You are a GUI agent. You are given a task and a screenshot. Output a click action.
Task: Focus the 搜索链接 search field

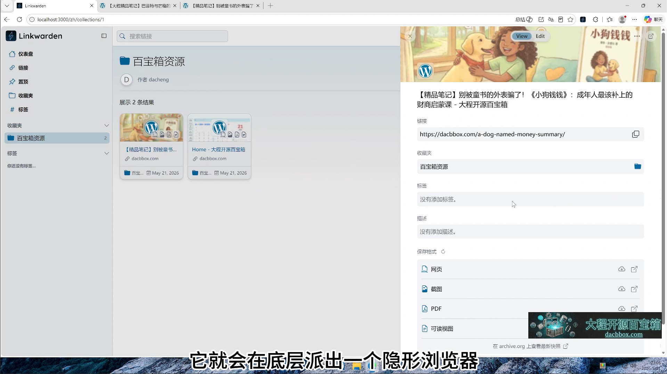click(x=172, y=36)
